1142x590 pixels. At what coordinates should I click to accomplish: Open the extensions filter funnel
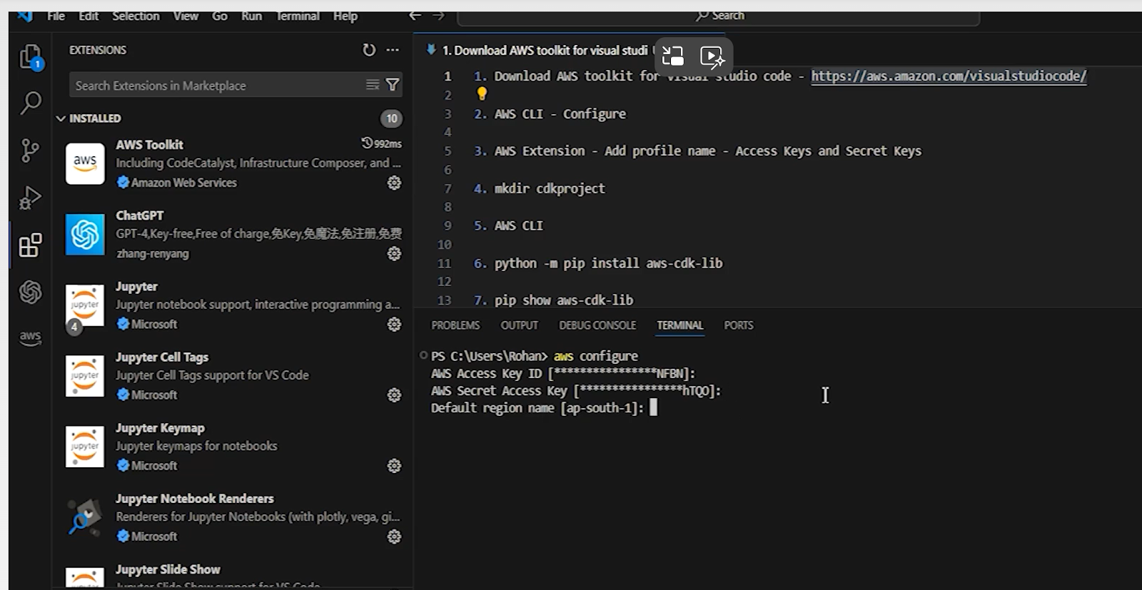click(393, 85)
